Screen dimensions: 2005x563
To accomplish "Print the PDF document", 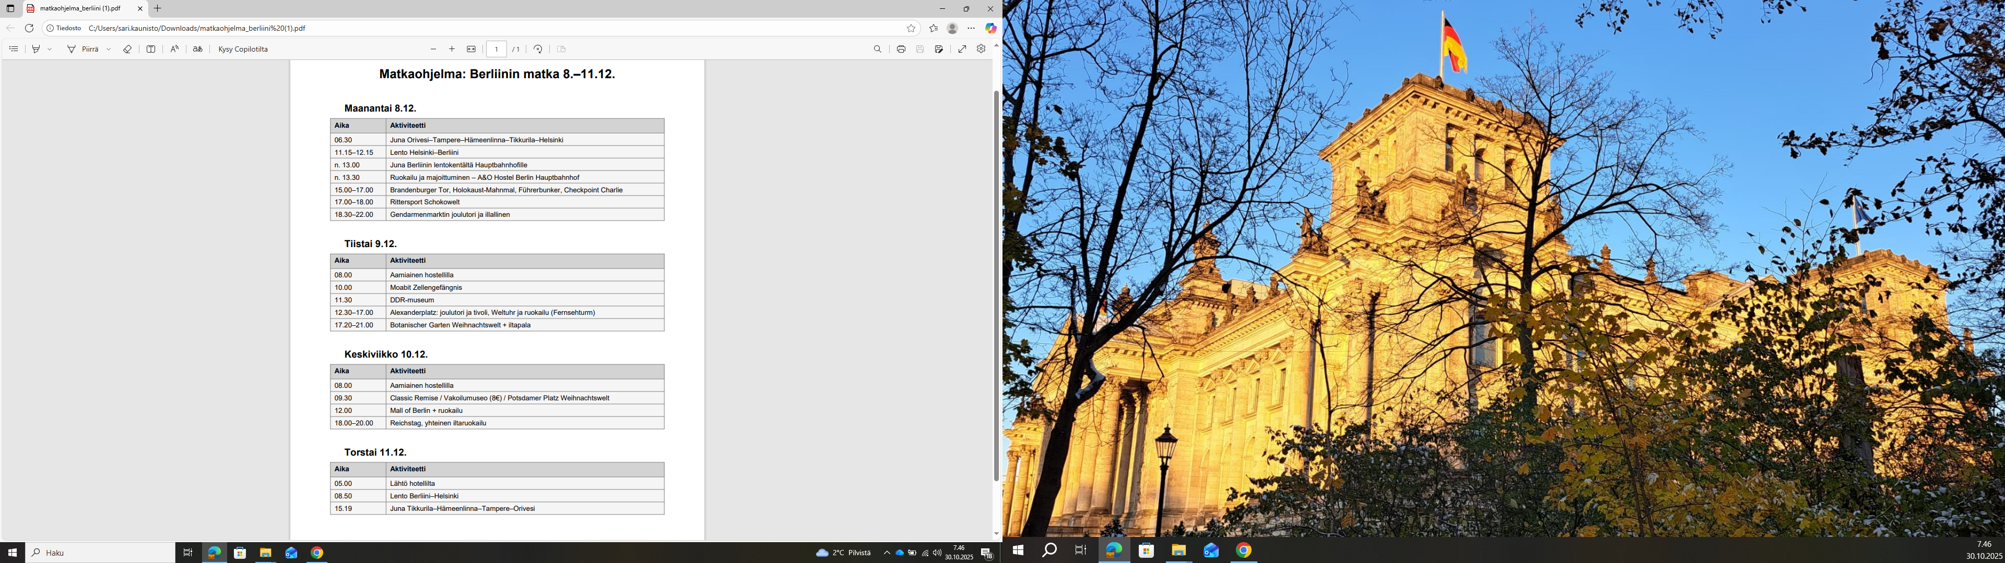I will (x=901, y=49).
